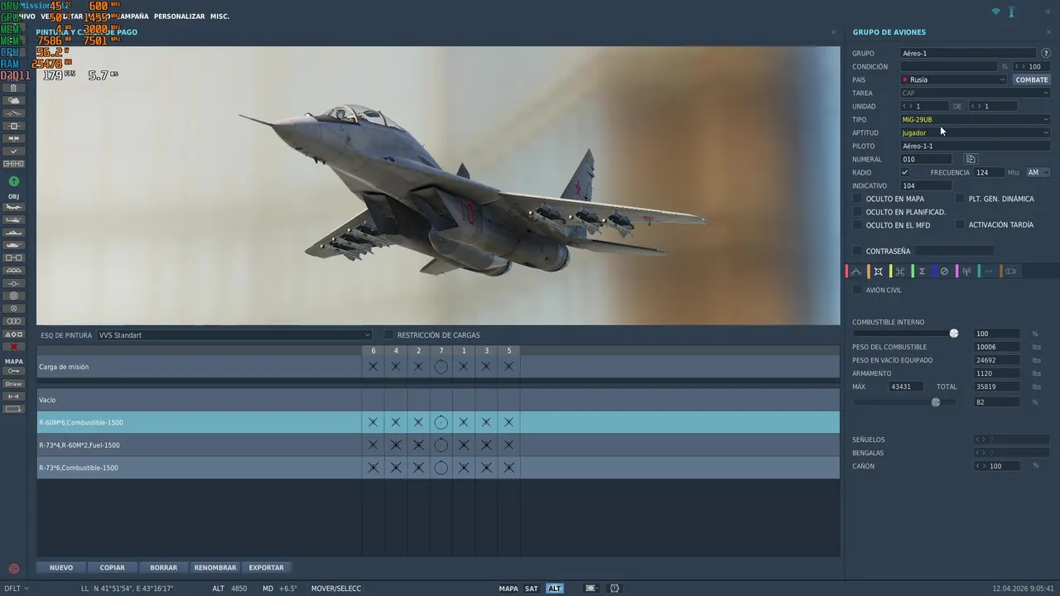
Task: Click the Copiar button
Action: point(113,568)
